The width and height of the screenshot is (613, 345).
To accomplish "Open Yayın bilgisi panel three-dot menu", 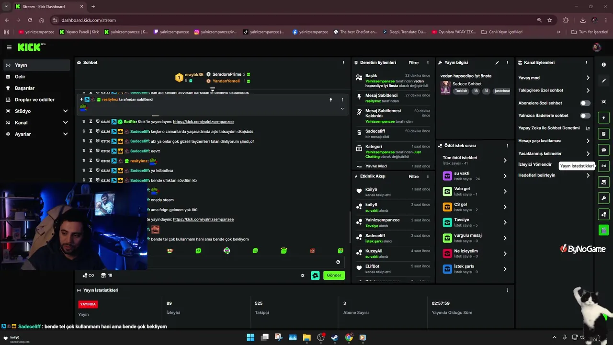I will 507,63.
